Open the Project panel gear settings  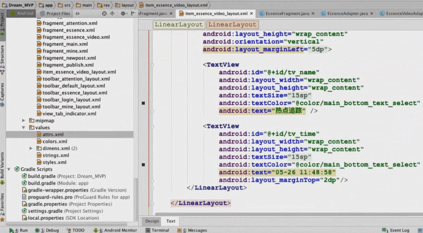pos(123,14)
